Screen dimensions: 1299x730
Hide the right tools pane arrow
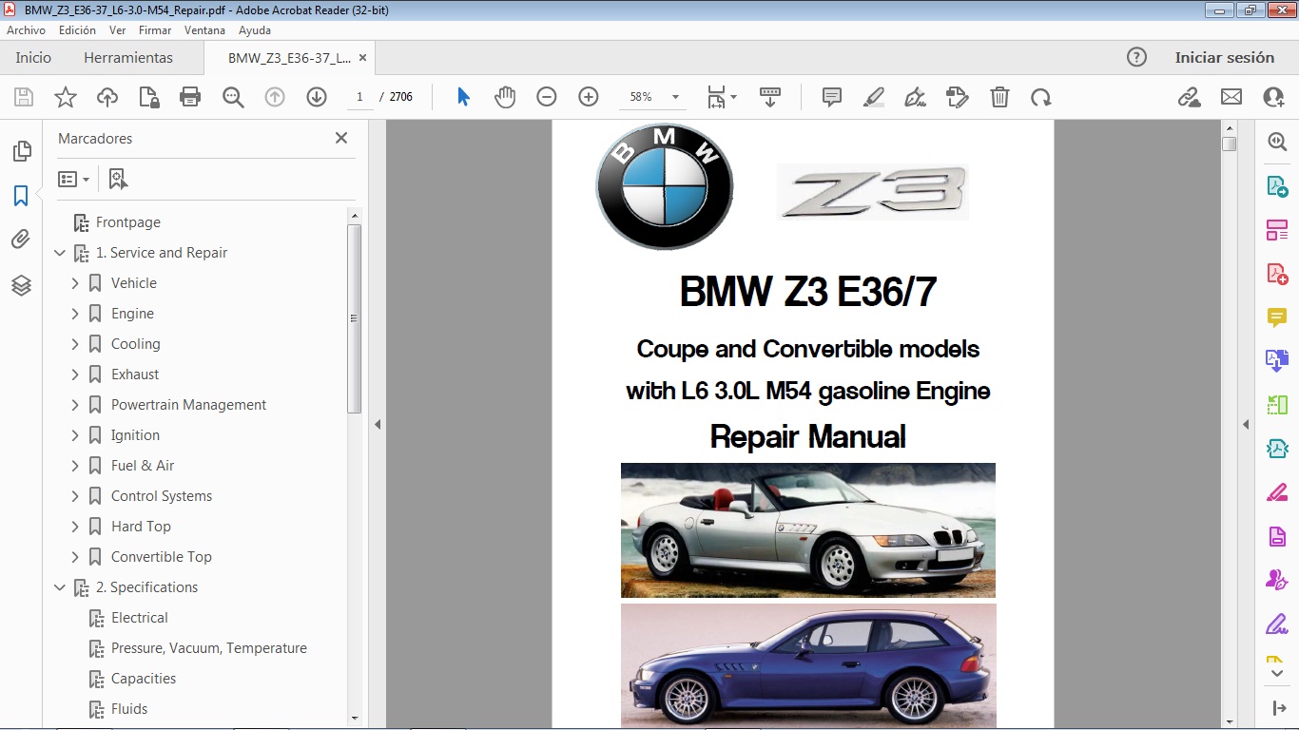[x=1246, y=425]
